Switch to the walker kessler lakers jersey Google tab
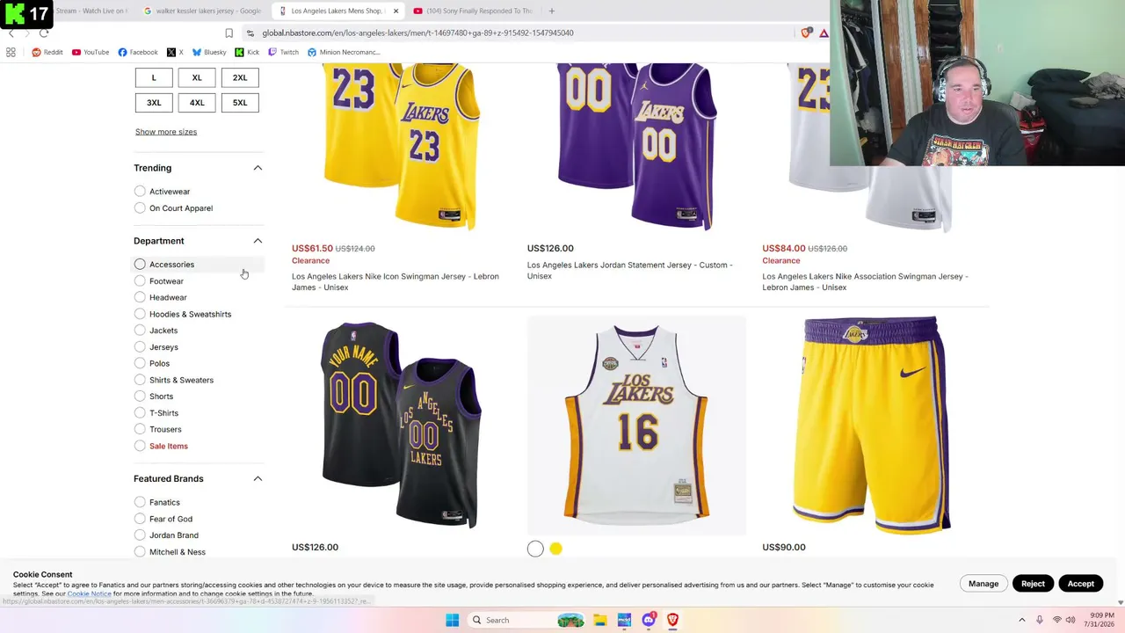Screen dimensions: 1125x633 click(202, 11)
